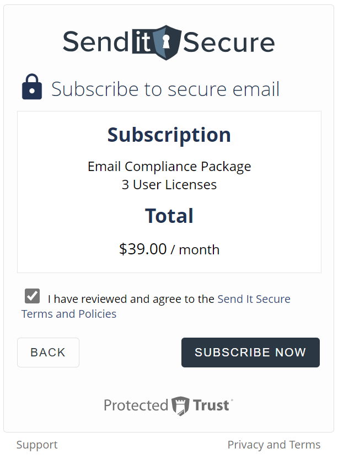Uncheck the terms agreement checkbox

pos(32,296)
